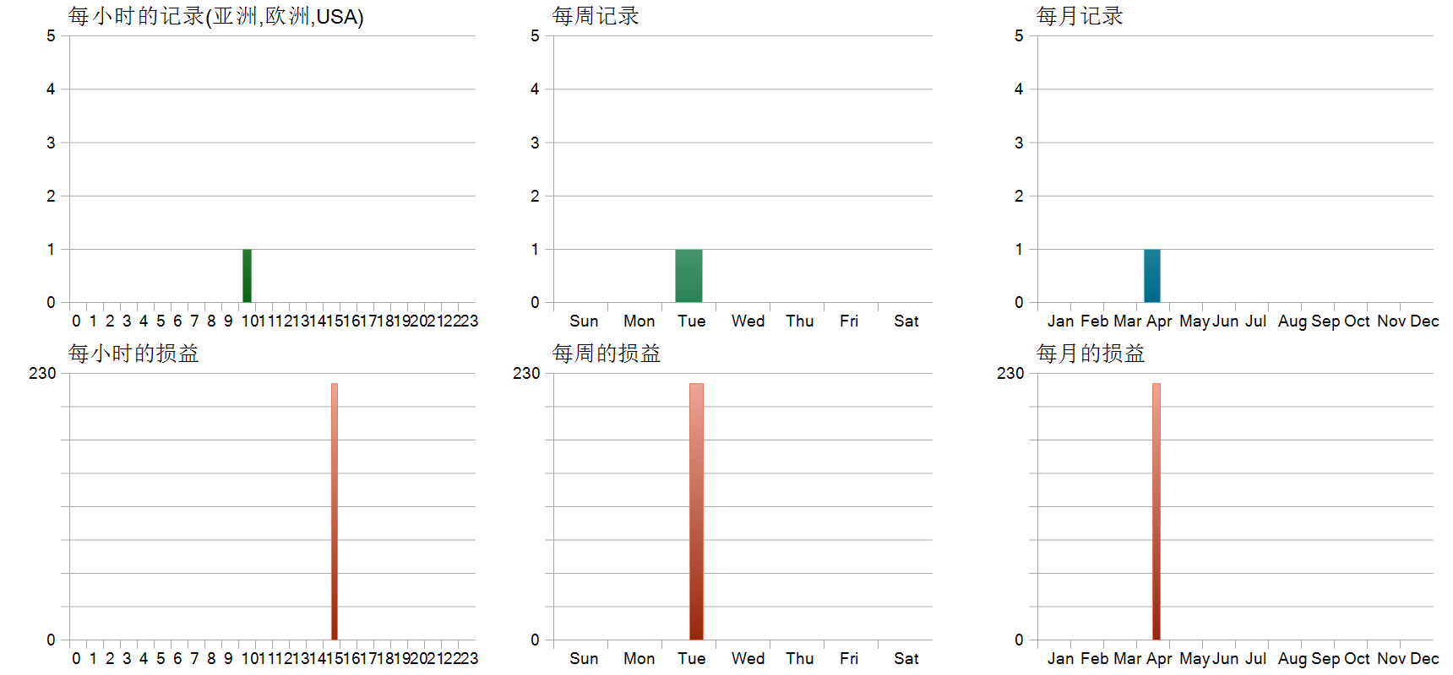Click the green bar at hour 10
Viewport: 1453px width, 675px height.
tap(247, 276)
